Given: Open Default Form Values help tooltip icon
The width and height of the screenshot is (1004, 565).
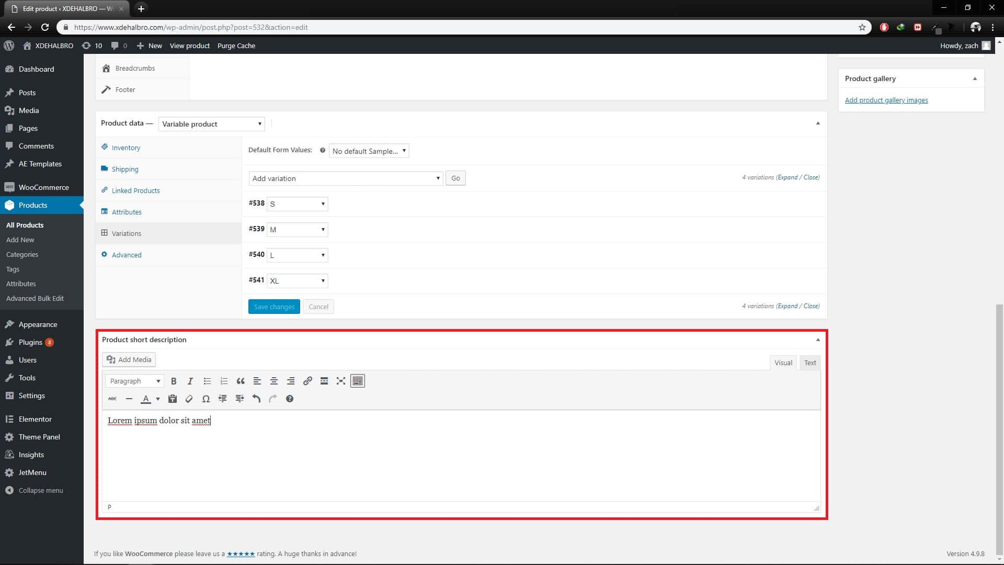Looking at the screenshot, I should click(x=323, y=150).
